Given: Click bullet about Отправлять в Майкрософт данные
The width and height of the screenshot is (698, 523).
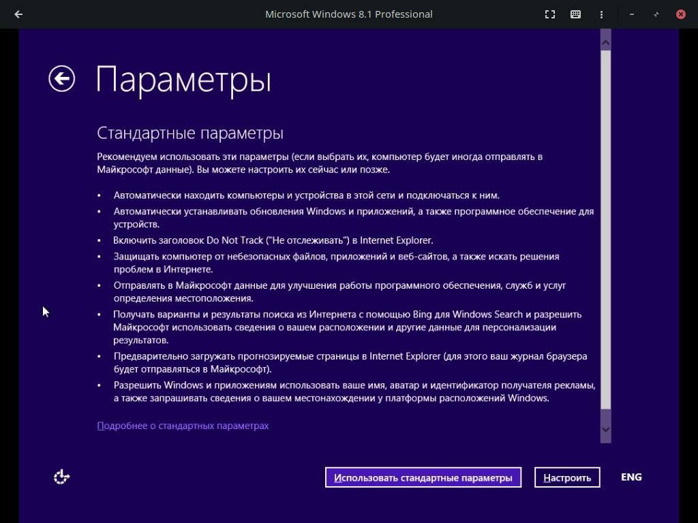Looking at the screenshot, I should click(x=339, y=291).
